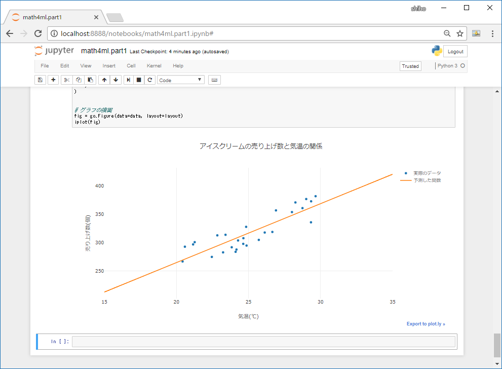This screenshot has height=369, width=502.
Task: Open the Chrome three-dot menu
Action: tap(492, 33)
